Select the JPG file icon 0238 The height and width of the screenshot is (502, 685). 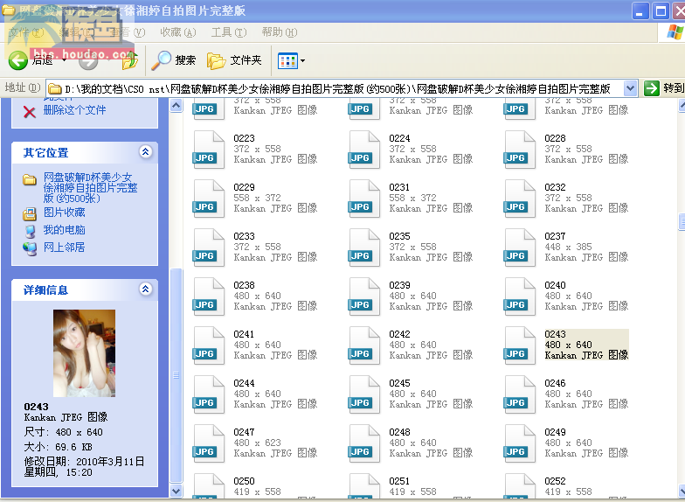(x=209, y=296)
